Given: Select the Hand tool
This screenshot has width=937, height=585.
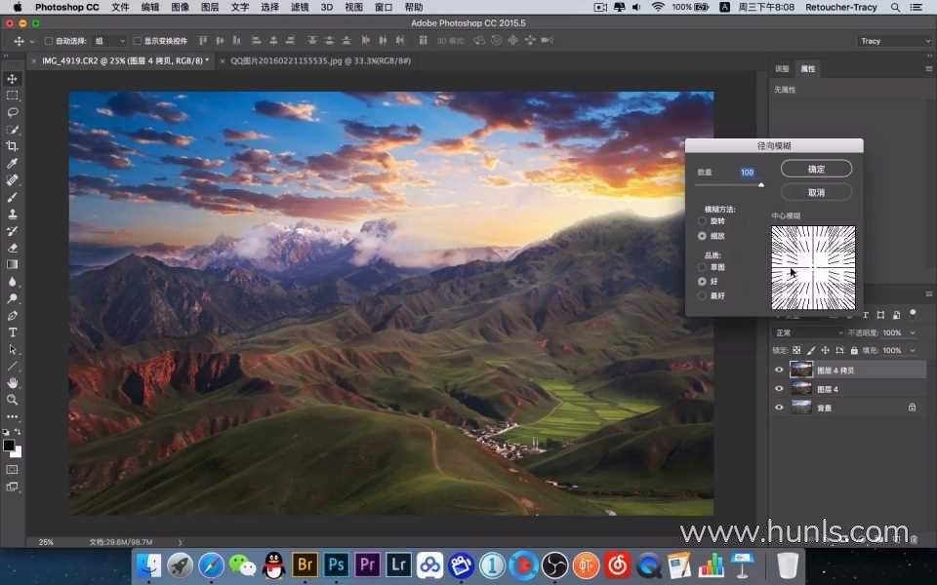Looking at the screenshot, I should 13,383.
